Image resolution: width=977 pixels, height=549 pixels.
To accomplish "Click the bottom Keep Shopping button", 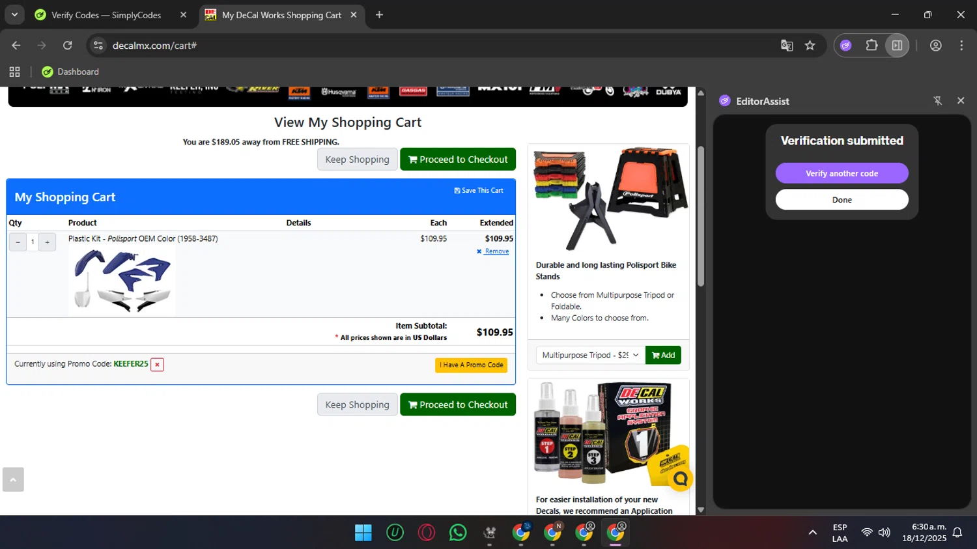I will 357,404.
